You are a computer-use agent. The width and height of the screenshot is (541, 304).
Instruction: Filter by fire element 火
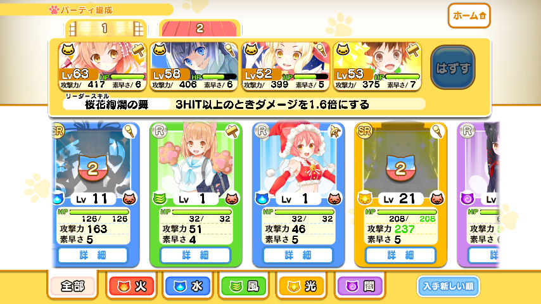click(x=131, y=286)
